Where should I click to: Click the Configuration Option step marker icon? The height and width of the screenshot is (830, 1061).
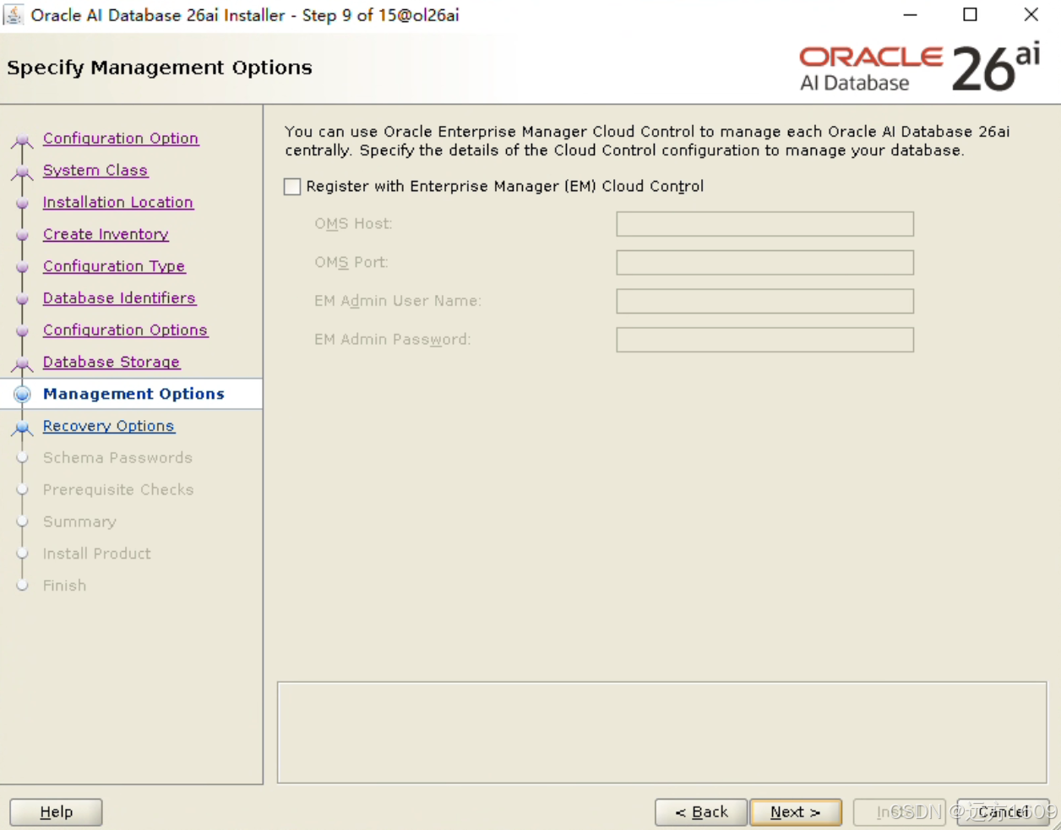pyautogui.click(x=23, y=140)
